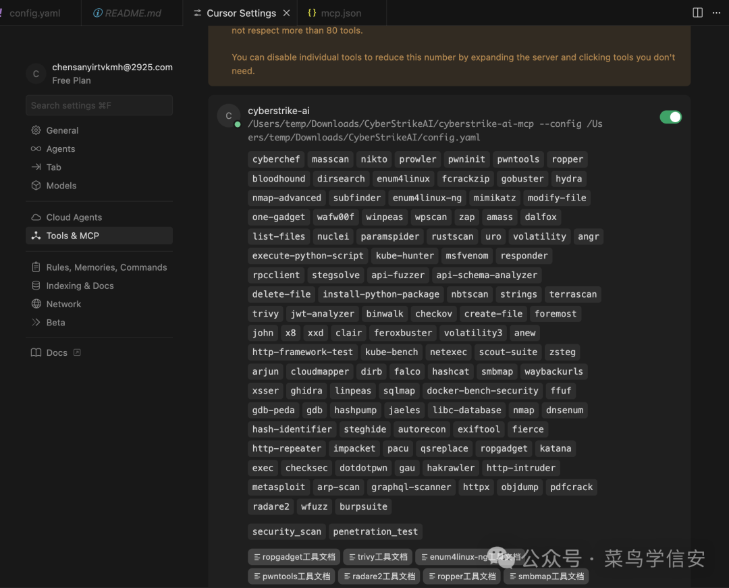Select the Tools & MCP icon
Viewport: 729px width, 588px height.
[36, 235]
